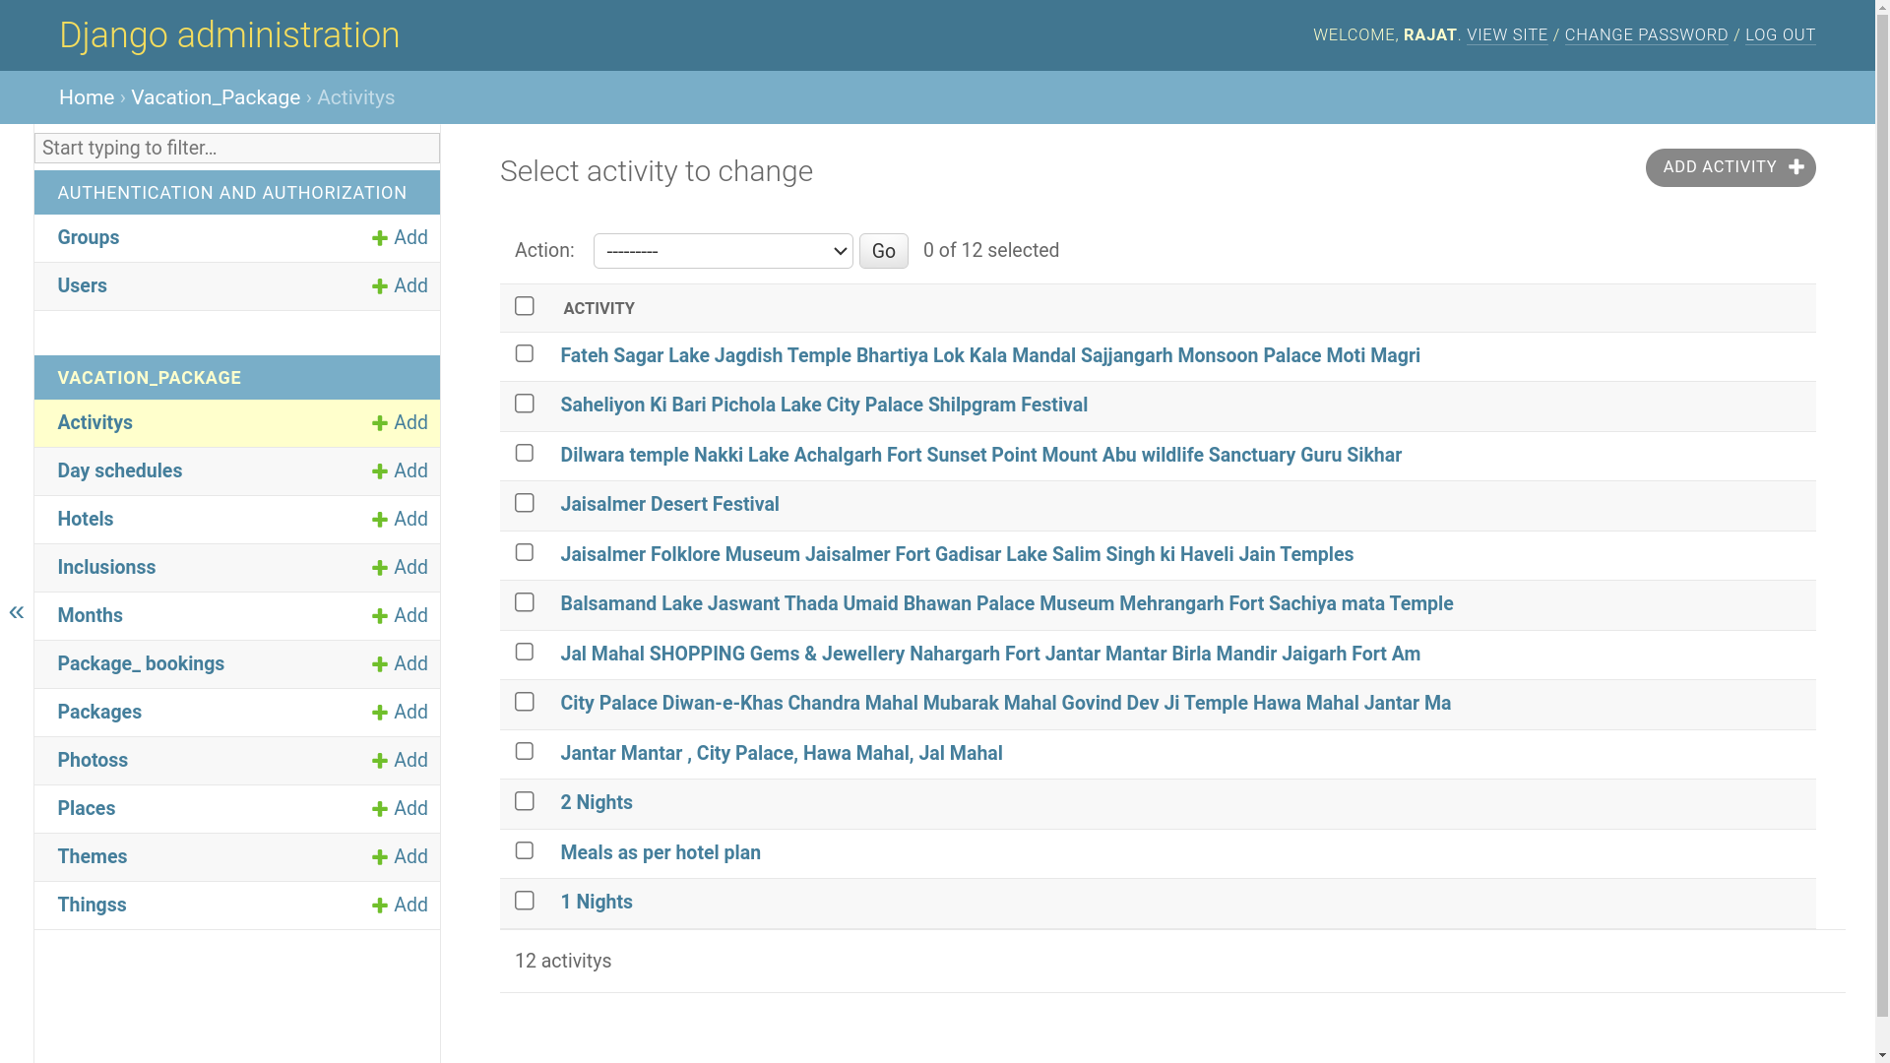Tick the checkbox for 2 Nights
This screenshot has width=1890, height=1063.
(x=525, y=801)
